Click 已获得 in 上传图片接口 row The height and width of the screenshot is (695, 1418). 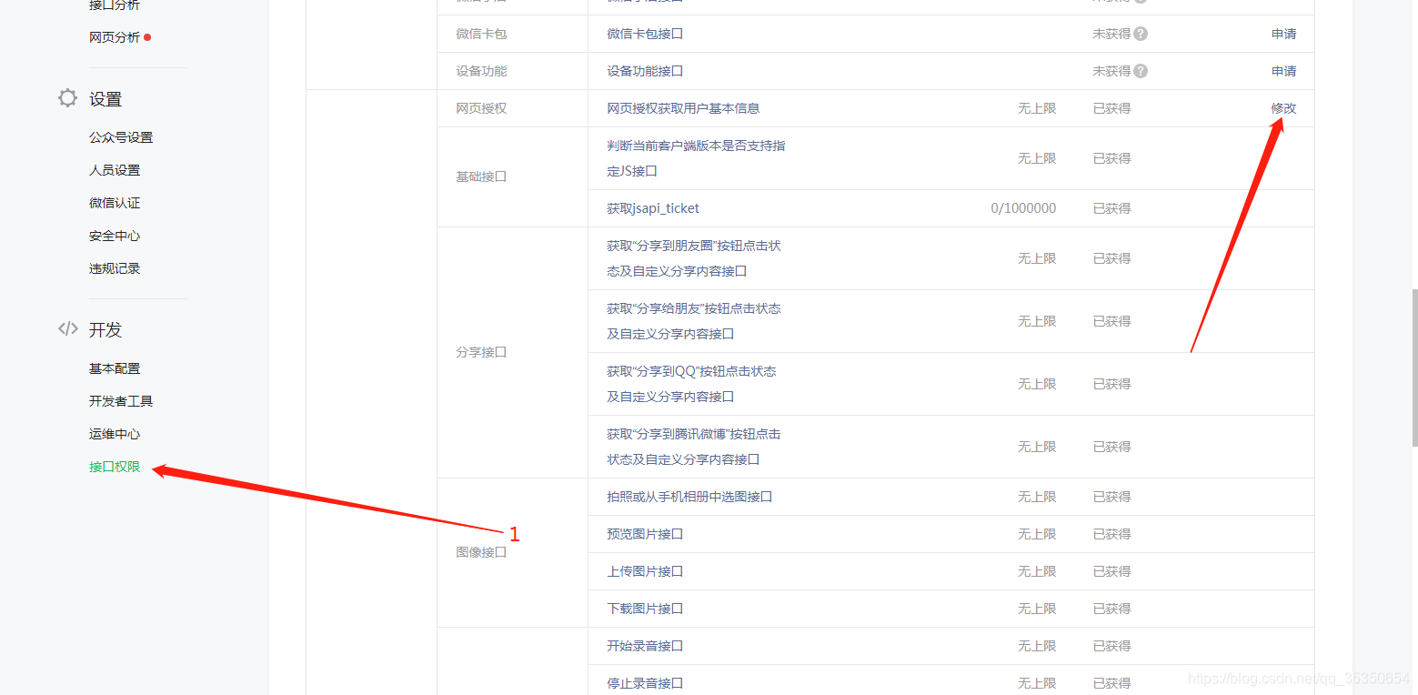[x=1111, y=571]
